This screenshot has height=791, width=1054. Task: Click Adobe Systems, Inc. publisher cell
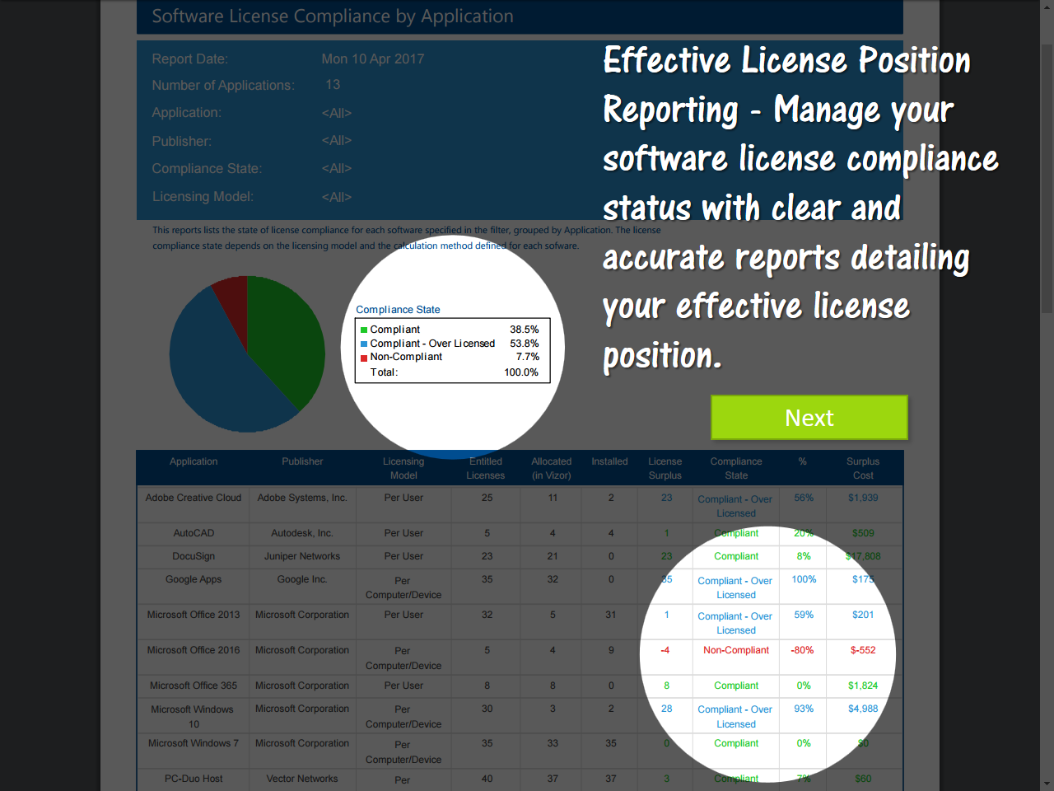tap(302, 498)
